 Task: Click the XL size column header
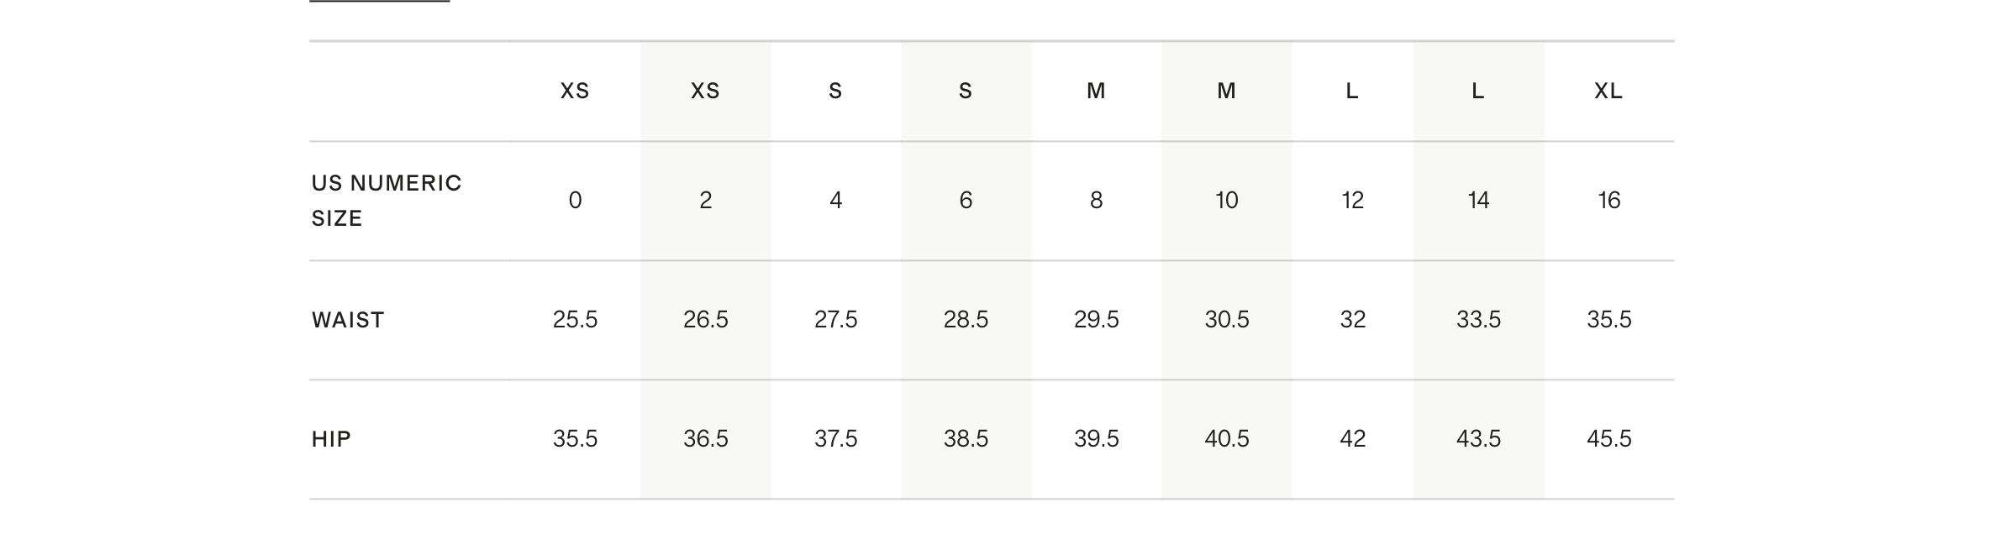tap(1608, 92)
